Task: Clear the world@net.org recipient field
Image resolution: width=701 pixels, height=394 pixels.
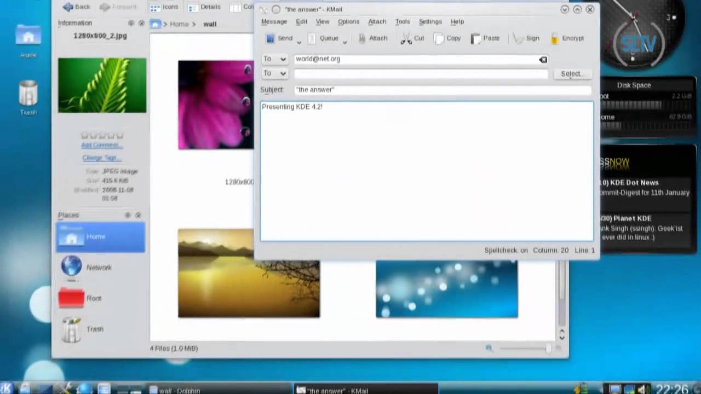Action: click(x=543, y=60)
